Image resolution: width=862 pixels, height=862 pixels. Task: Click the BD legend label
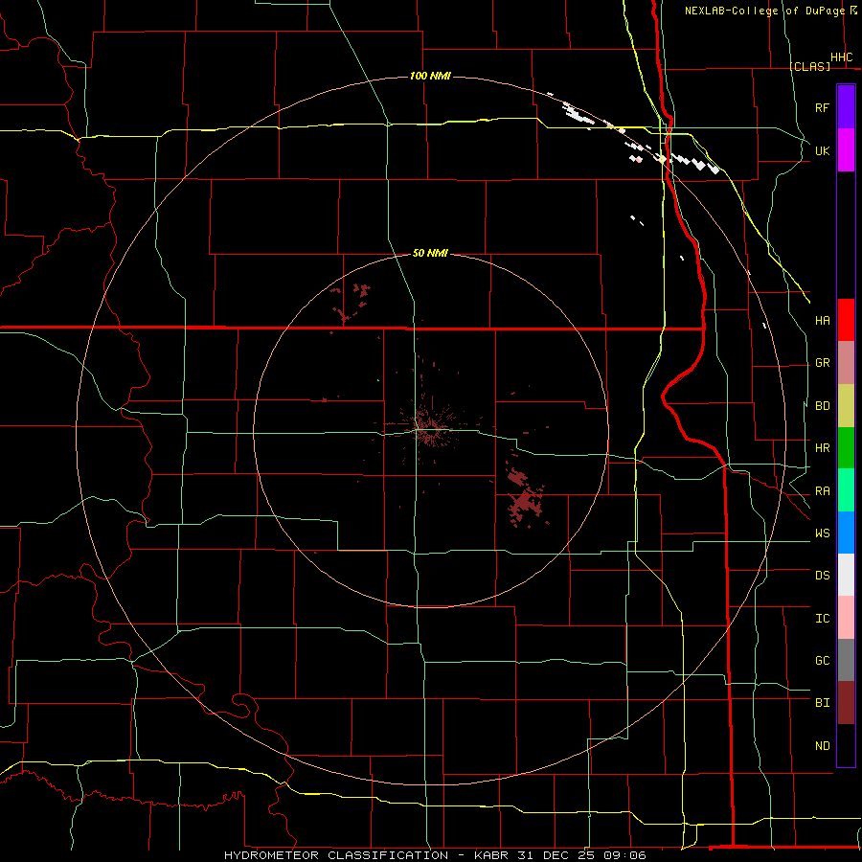click(x=822, y=406)
